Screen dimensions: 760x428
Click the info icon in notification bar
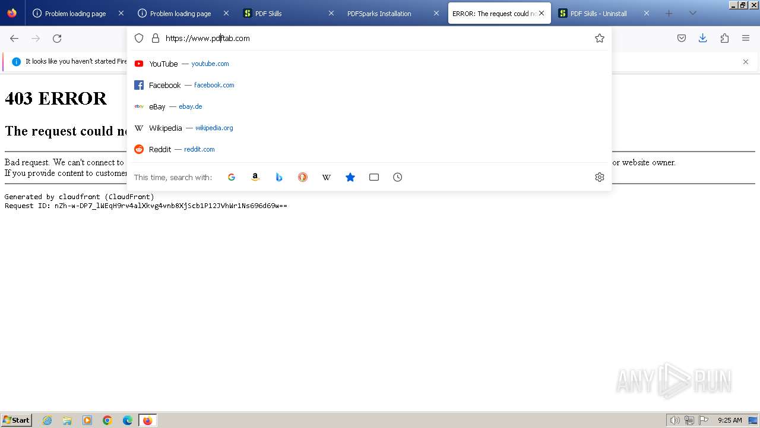click(16, 62)
